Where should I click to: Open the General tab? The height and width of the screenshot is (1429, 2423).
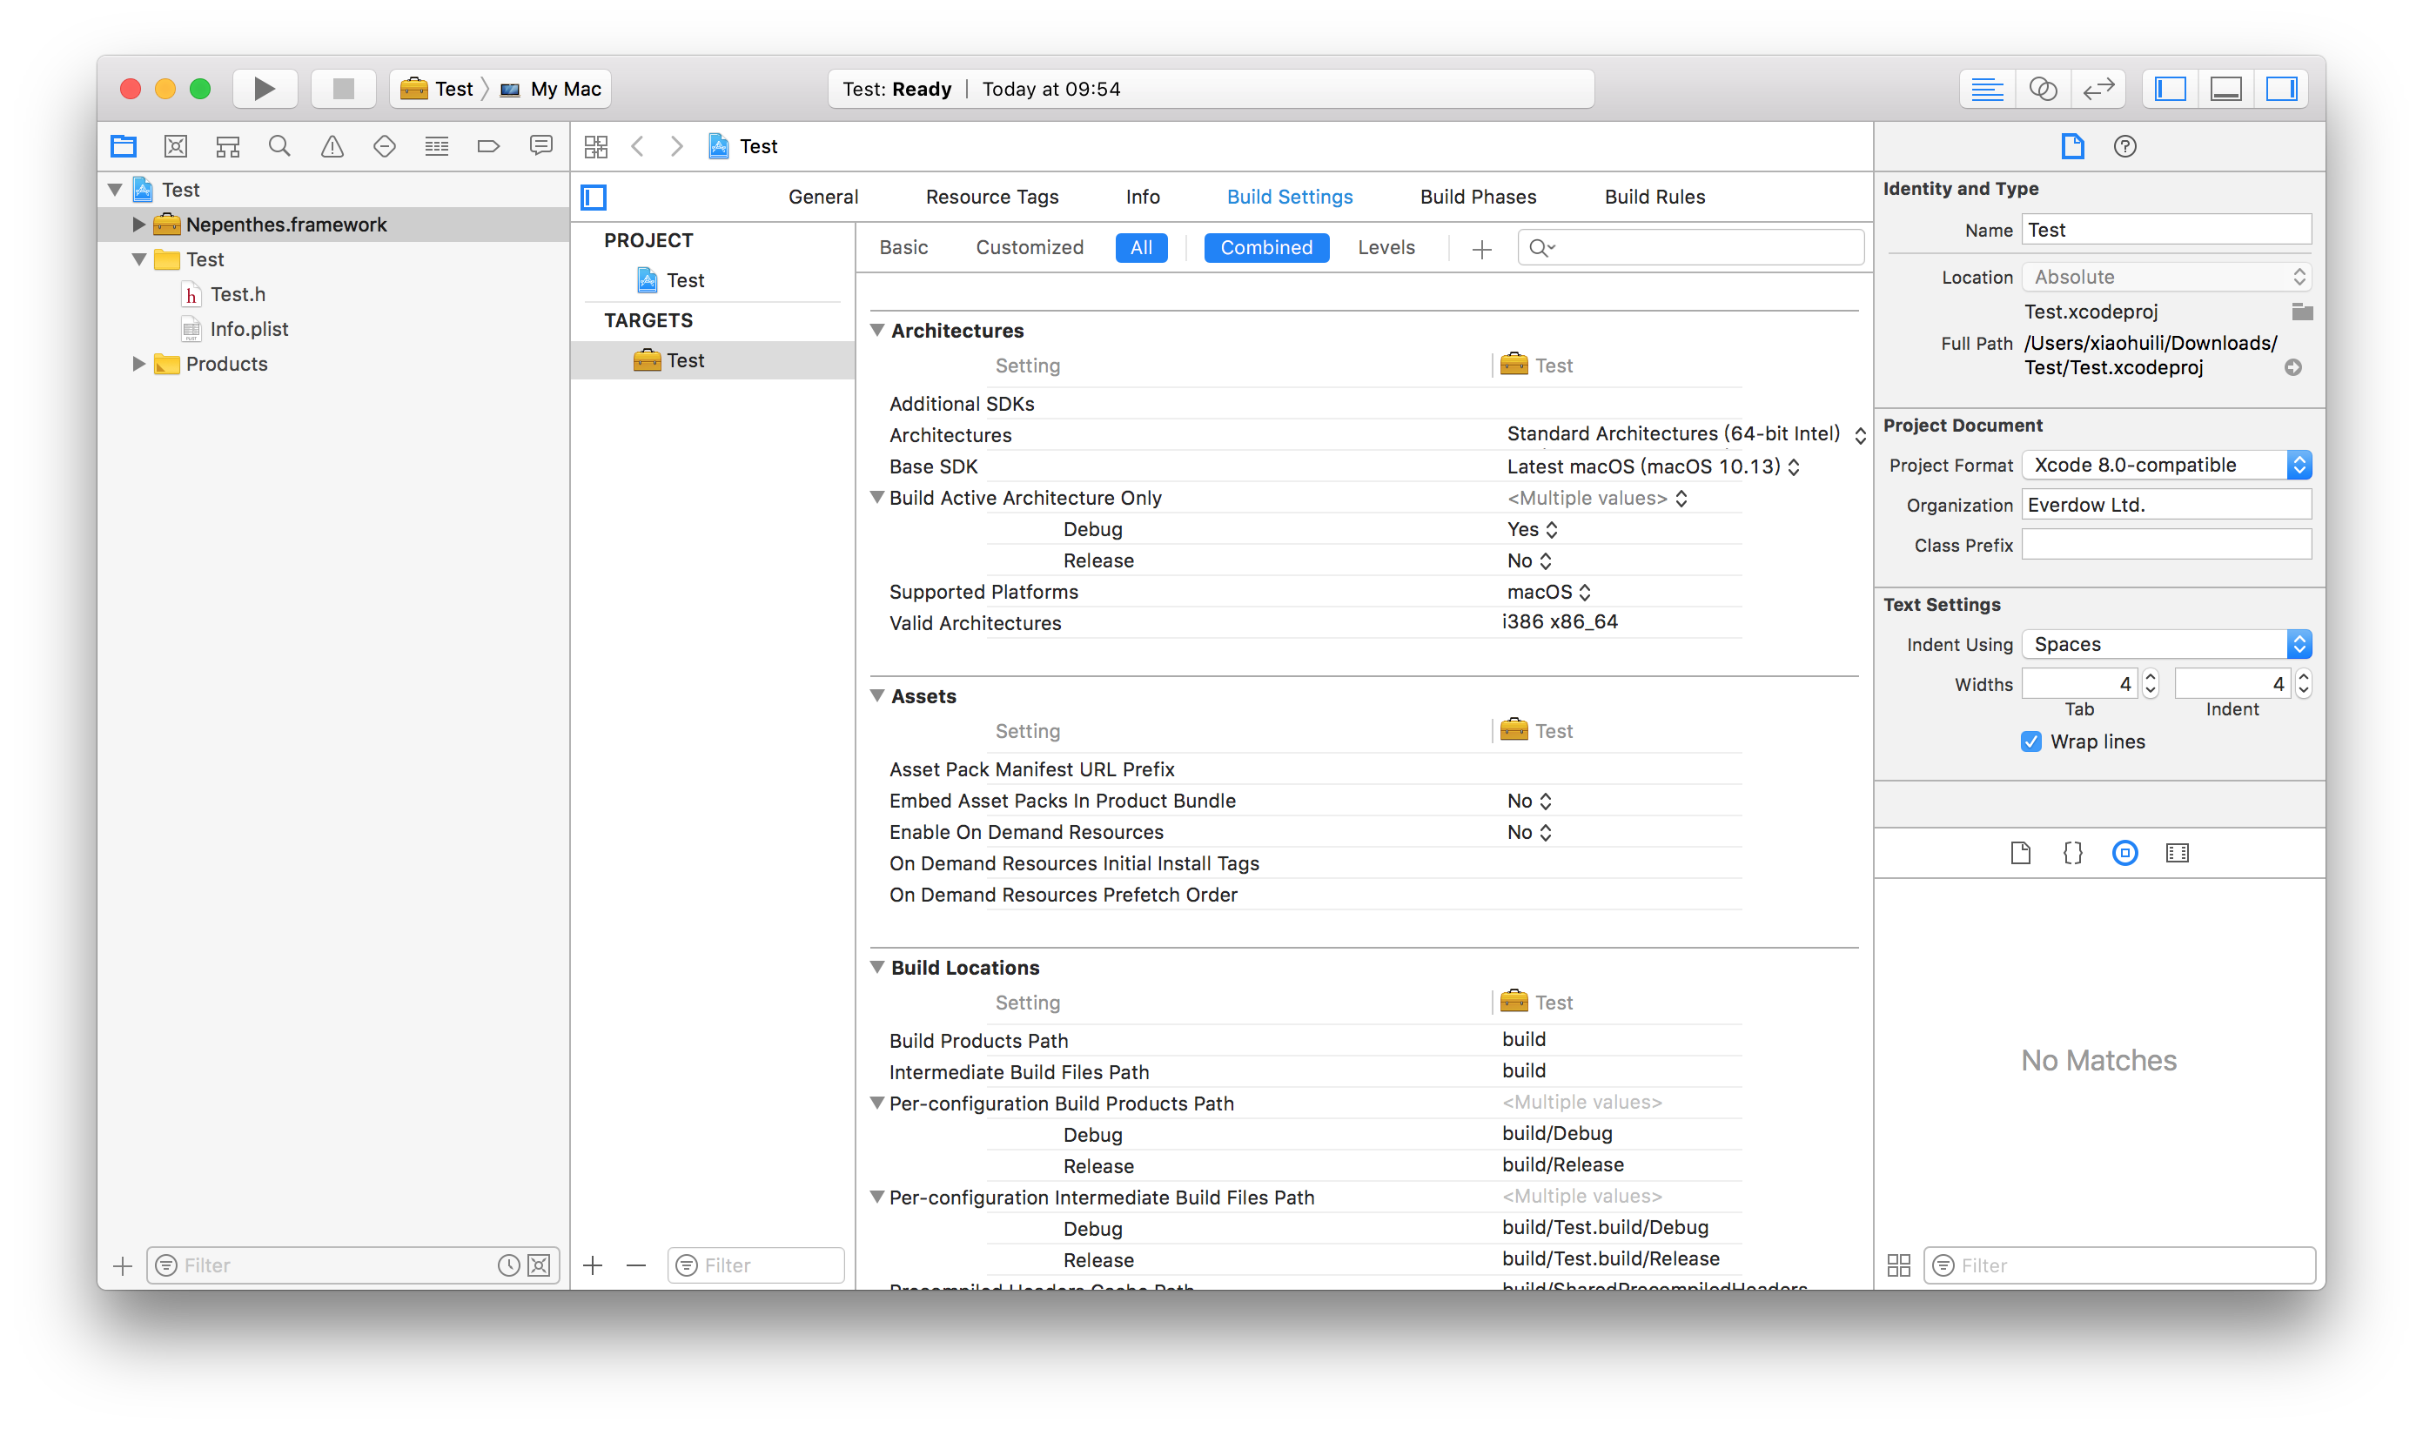tap(823, 197)
